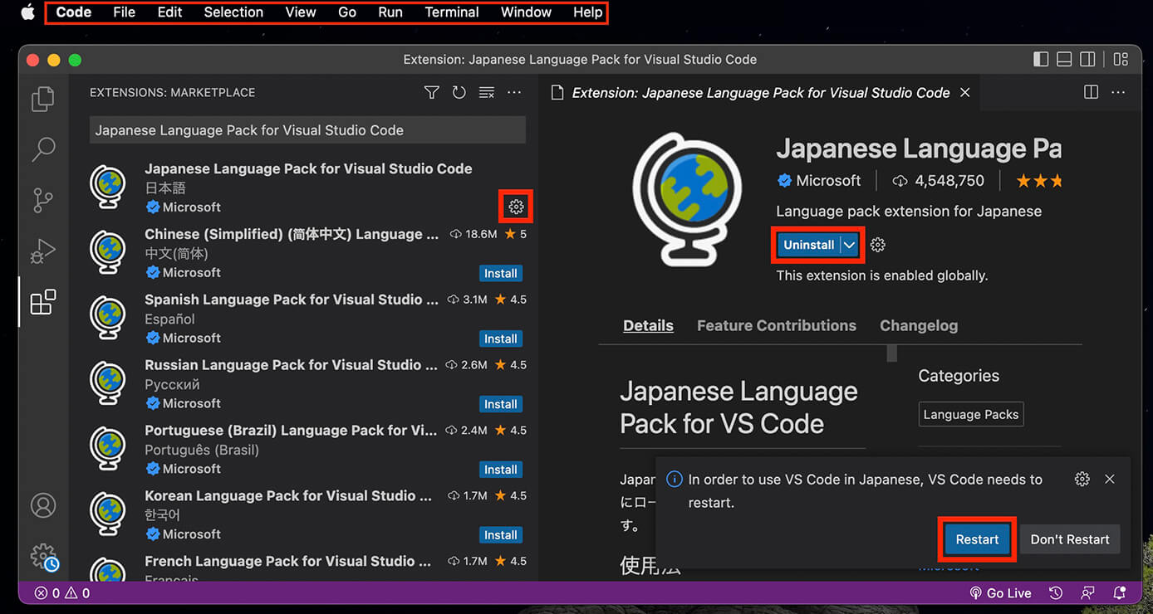Viewport: 1153px width, 614px height.
Task: Install Russian Language Pack
Action: 501,404
